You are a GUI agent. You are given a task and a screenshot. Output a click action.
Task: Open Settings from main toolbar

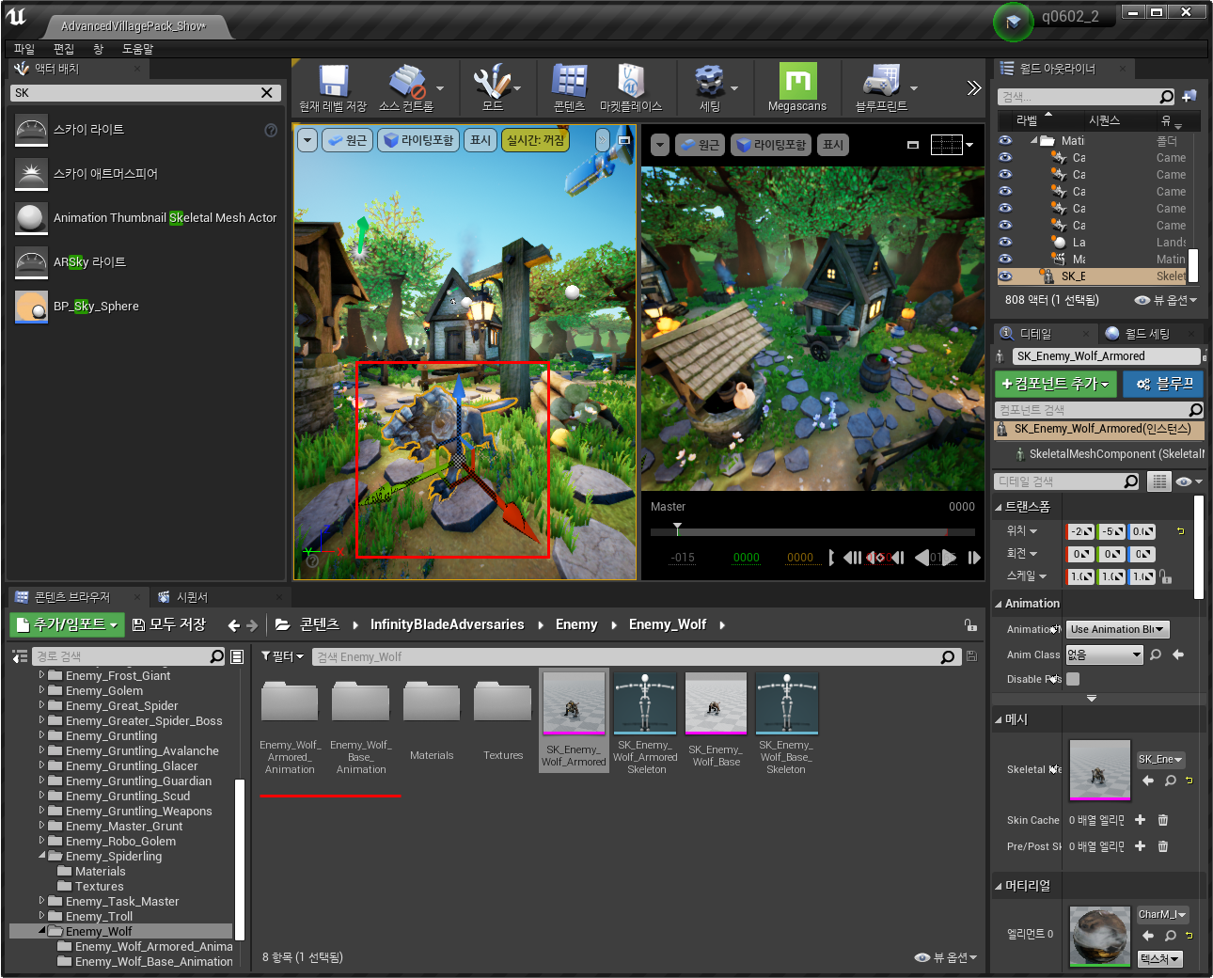[710, 88]
